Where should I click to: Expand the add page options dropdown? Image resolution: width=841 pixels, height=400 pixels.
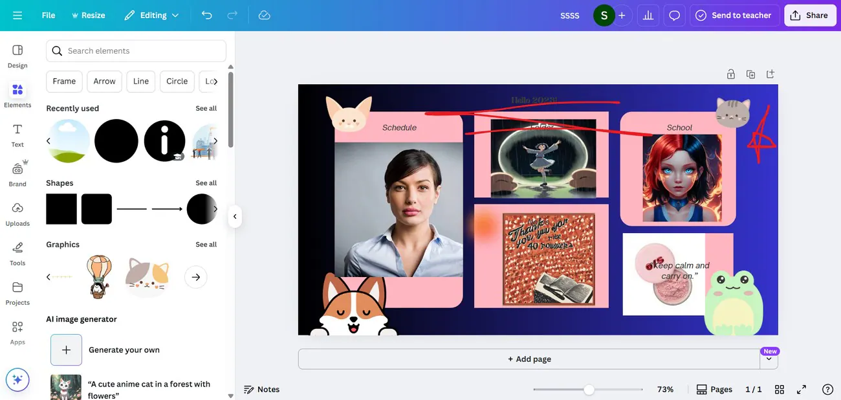(769, 359)
